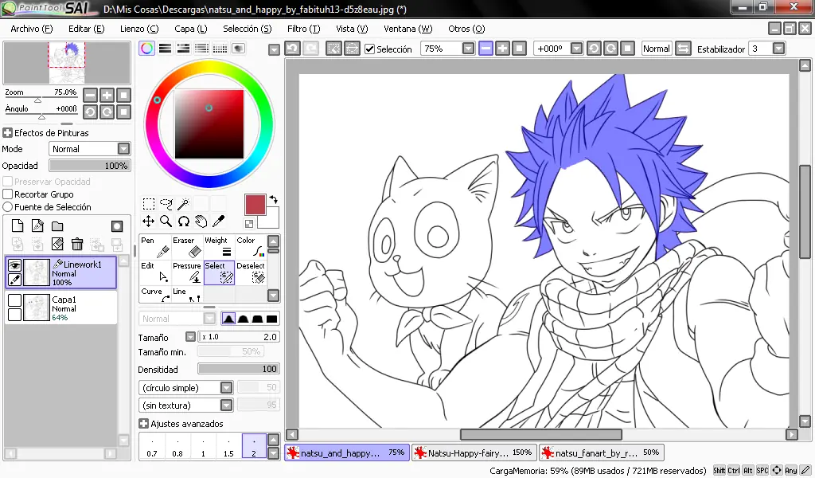Open the rotation angle +000° dropdown
The image size is (815, 478).
[576, 49]
